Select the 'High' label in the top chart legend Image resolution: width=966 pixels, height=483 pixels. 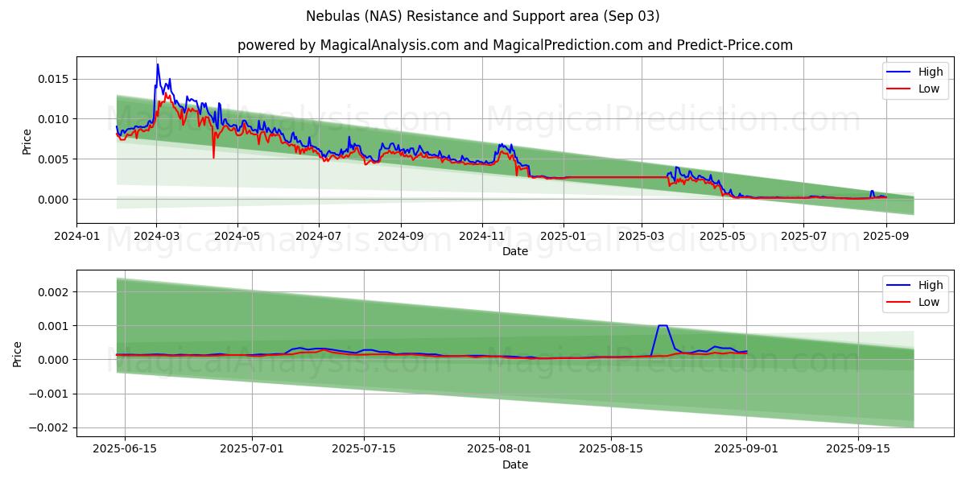[931, 72]
